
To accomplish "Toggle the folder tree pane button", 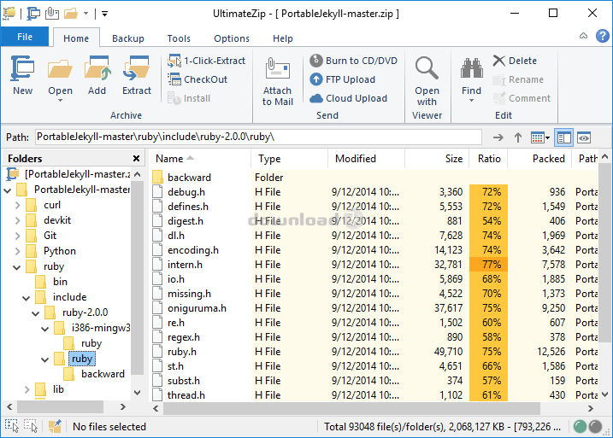I will pos(563,137).
